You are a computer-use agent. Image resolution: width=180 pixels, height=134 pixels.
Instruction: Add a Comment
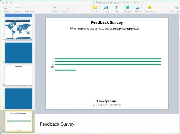click(x=149, y=7)
